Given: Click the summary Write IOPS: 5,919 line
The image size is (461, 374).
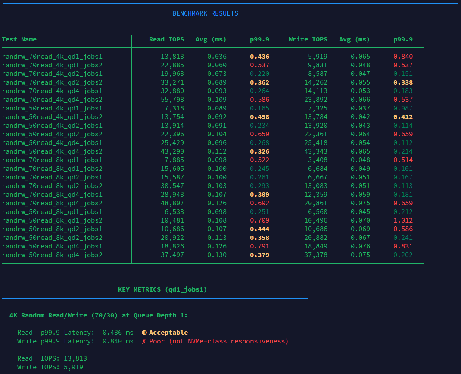Looking at the screenshot, I should [x=50, y=367].
